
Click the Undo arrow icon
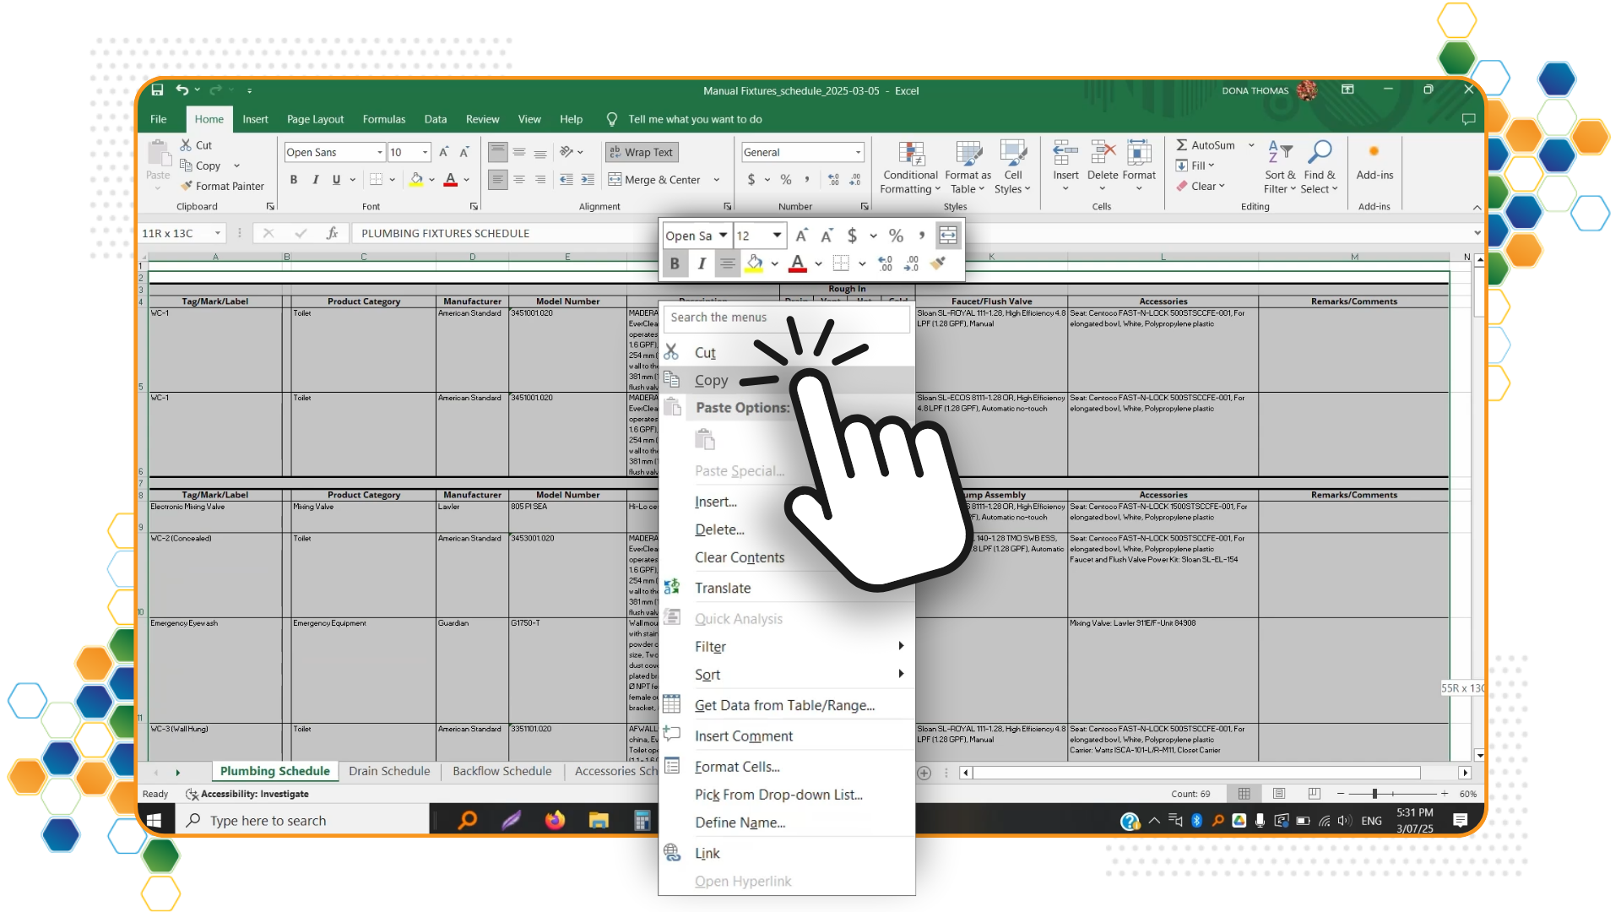click(x=182, y=90)
